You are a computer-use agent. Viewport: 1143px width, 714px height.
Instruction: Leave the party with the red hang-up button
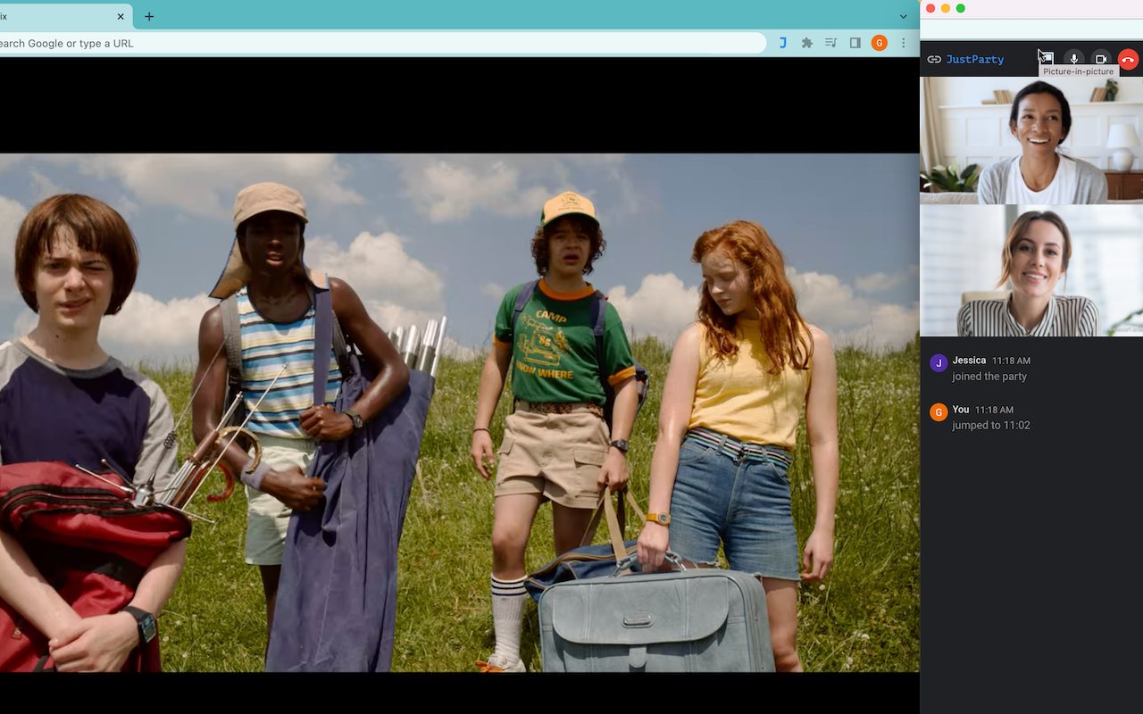(x=1128, y=60)
